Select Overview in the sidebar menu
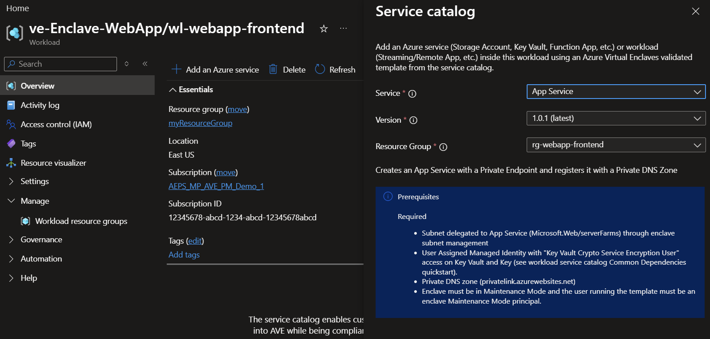This screenshot has width=710, height=339. (x=77, y=86)
